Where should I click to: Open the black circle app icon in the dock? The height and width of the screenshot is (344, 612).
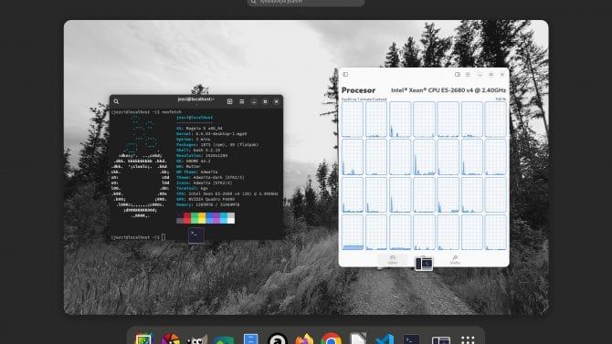coord(278,339)
